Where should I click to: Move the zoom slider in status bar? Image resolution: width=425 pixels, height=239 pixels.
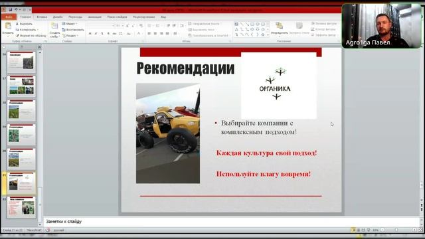pos(396,230)
